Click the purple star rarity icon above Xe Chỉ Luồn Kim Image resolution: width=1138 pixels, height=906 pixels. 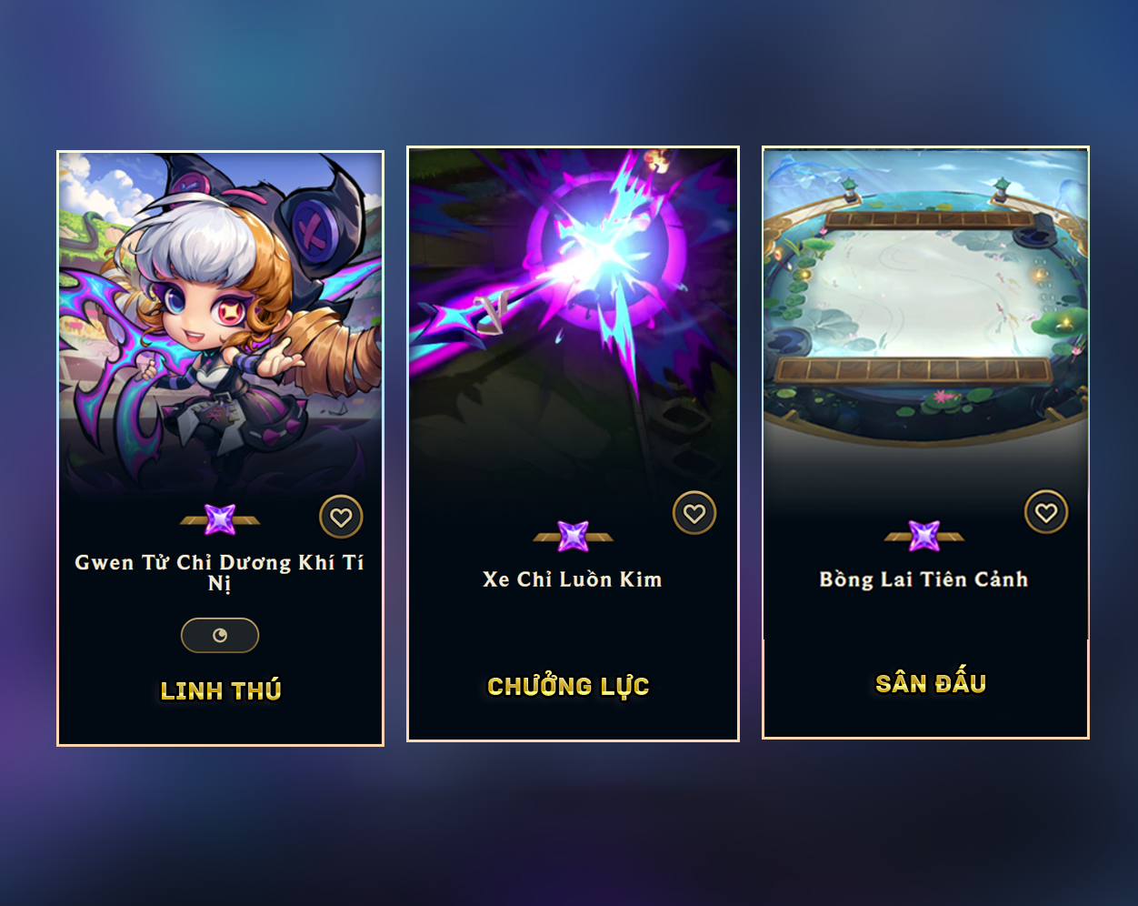pyautogui.click(x=573, y=537)
